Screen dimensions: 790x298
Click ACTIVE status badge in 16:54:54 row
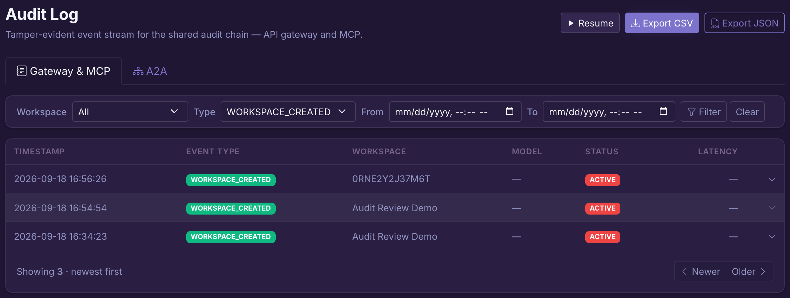coord(602,208)
